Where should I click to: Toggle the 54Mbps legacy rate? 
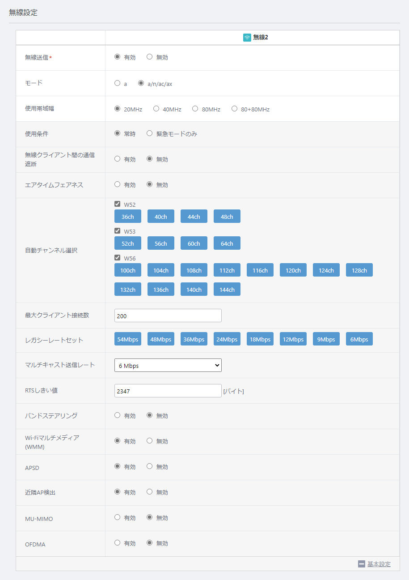pyautogui.click(x=128, y=339)
